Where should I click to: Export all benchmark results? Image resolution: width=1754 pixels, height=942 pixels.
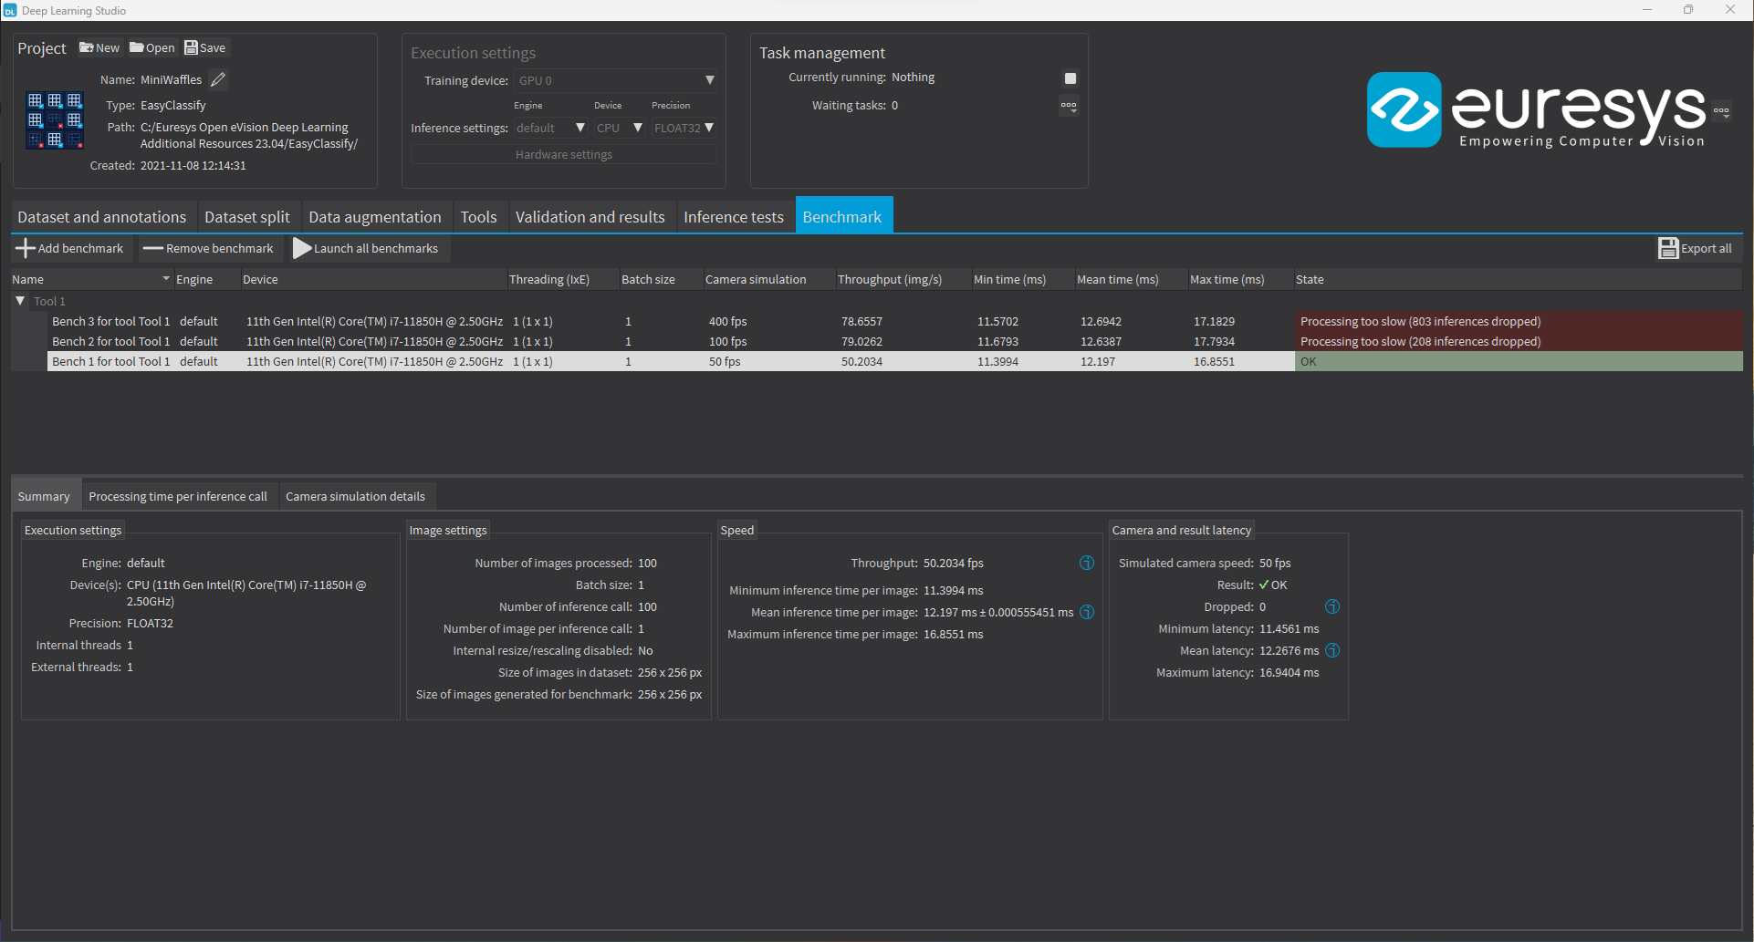pyautogui.click(x=1697, y=248)
